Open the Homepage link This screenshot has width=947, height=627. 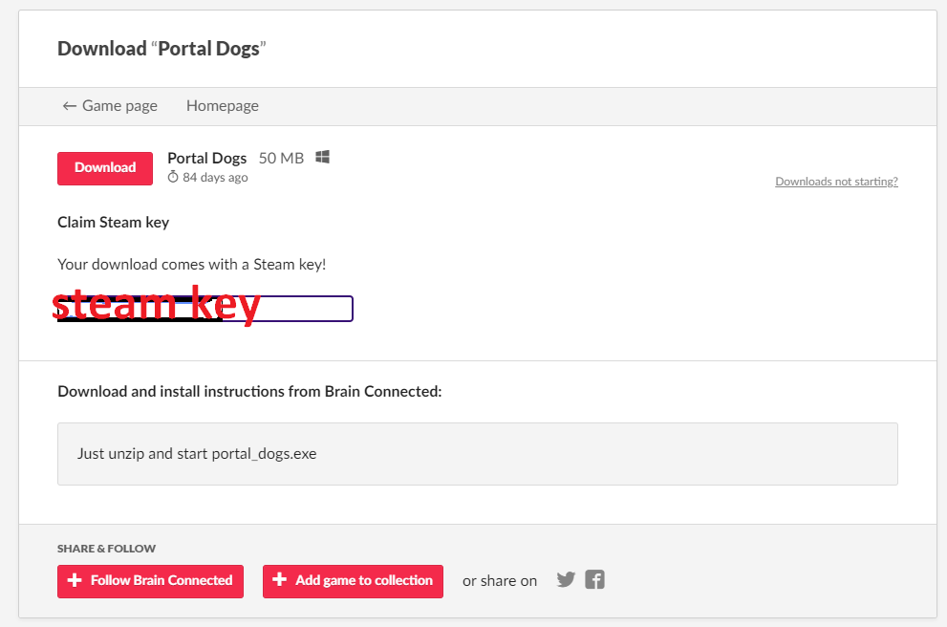(223, 106)
